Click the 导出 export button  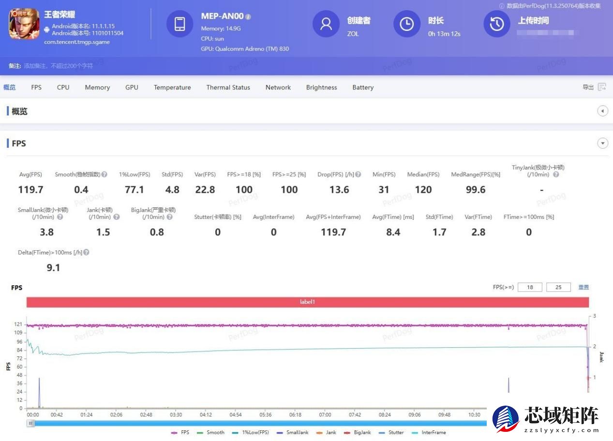pos(588,87)
